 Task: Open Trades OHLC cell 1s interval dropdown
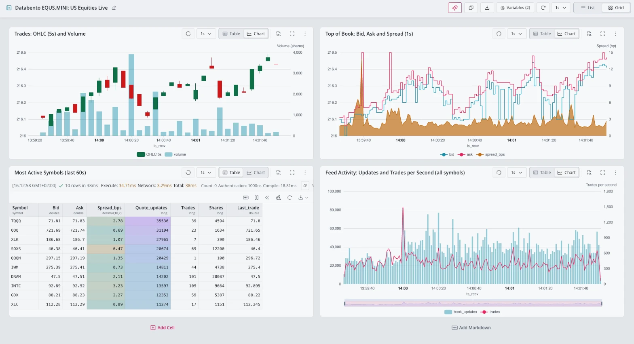206,34
